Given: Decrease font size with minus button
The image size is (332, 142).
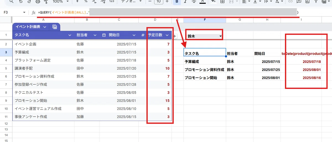Looking at the screenshot, I should pos(150,1).
